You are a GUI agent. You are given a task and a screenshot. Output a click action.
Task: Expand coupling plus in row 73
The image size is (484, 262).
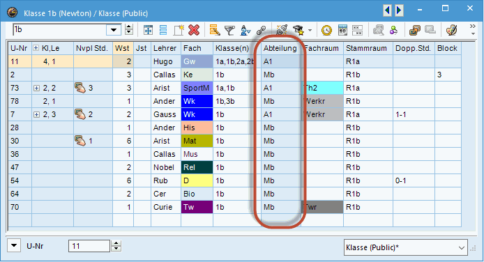click(36, 88)
